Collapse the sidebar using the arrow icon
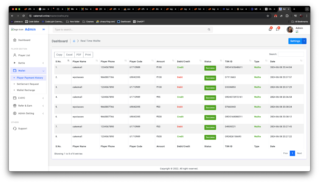The width and height of the screenshot is (319, 183). coord(44,29)
